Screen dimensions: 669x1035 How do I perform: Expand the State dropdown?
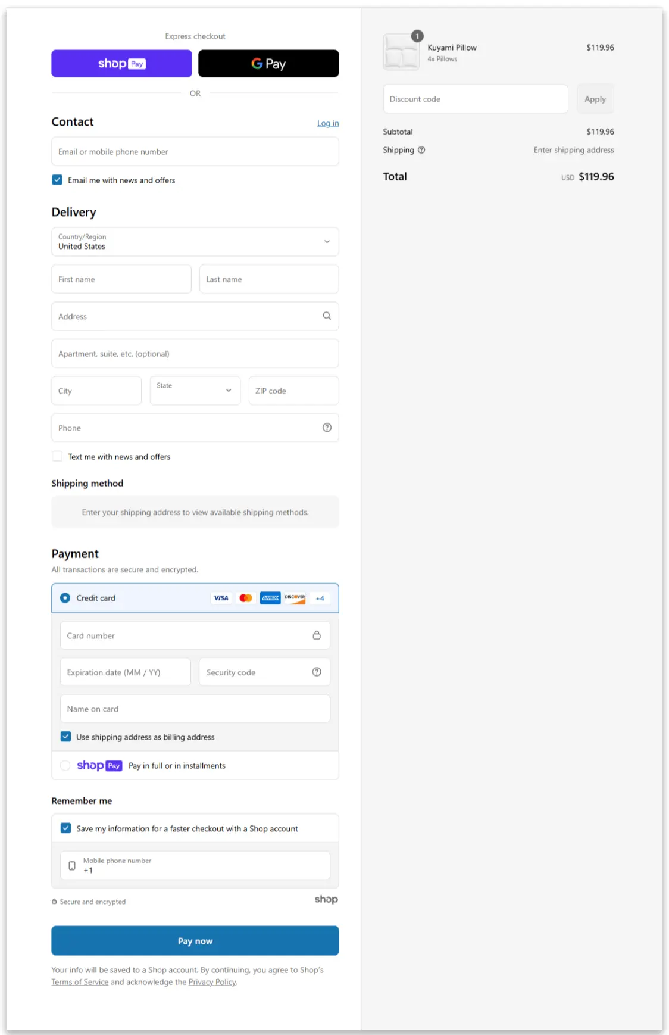coord(195,391)
